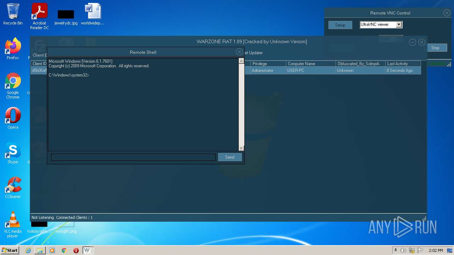Image resolution: width=454 pixels, height=255 pixels.
Task: Open the Opera desktop shortcut
Action: point(13,118)
